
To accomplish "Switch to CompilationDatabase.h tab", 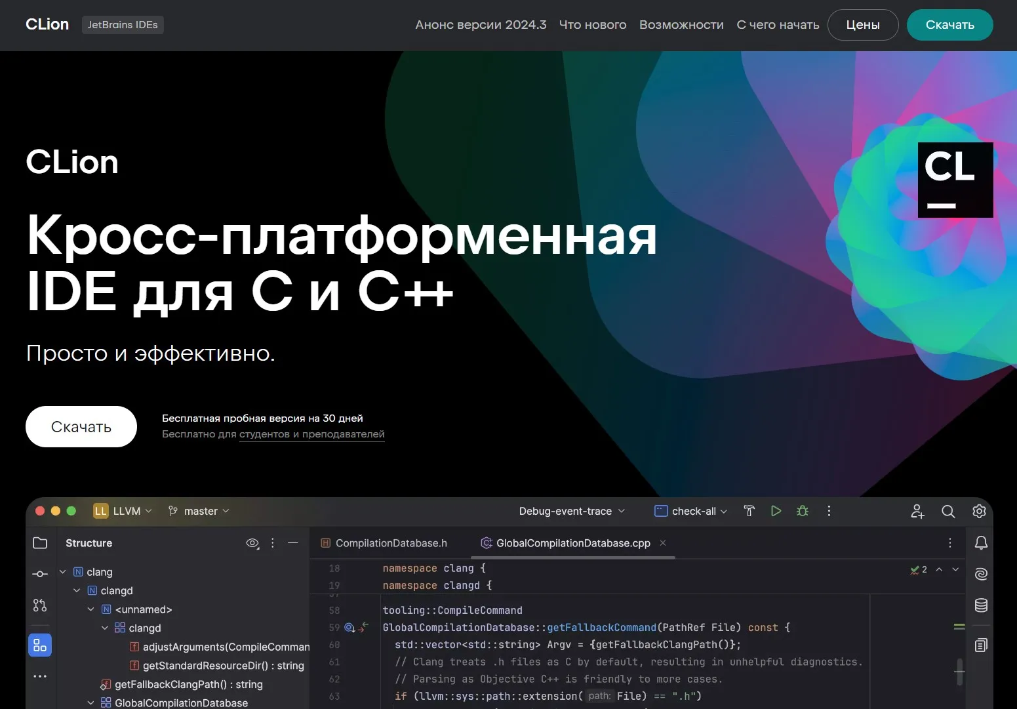I will point(384,543).
